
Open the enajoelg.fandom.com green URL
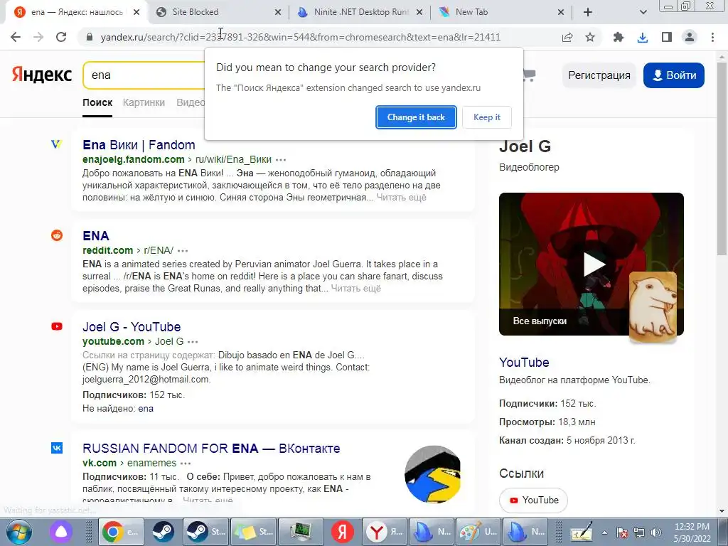click(x=133, y=159)
